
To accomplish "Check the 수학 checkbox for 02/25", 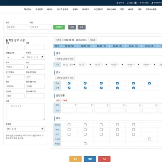I will [x=101, y=134].
